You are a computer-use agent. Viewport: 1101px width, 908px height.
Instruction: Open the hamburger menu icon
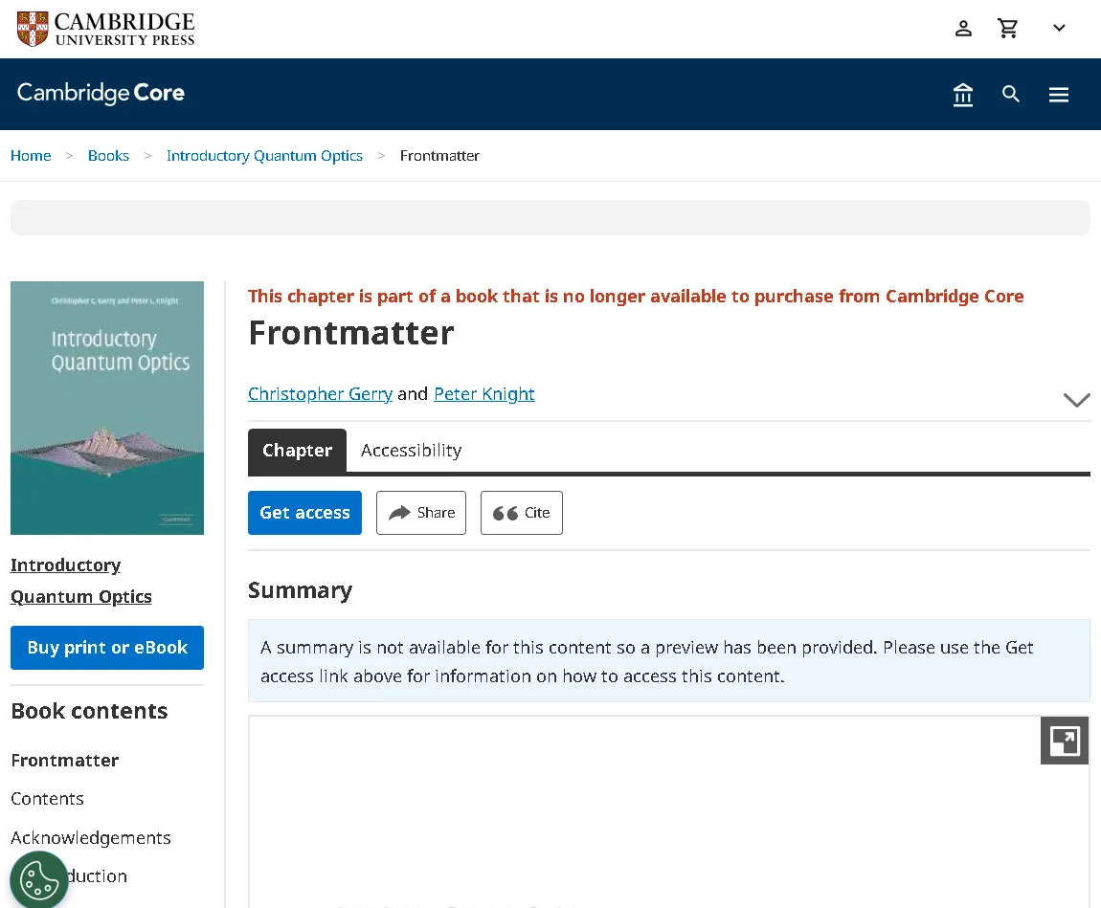tap(1059, 94)
